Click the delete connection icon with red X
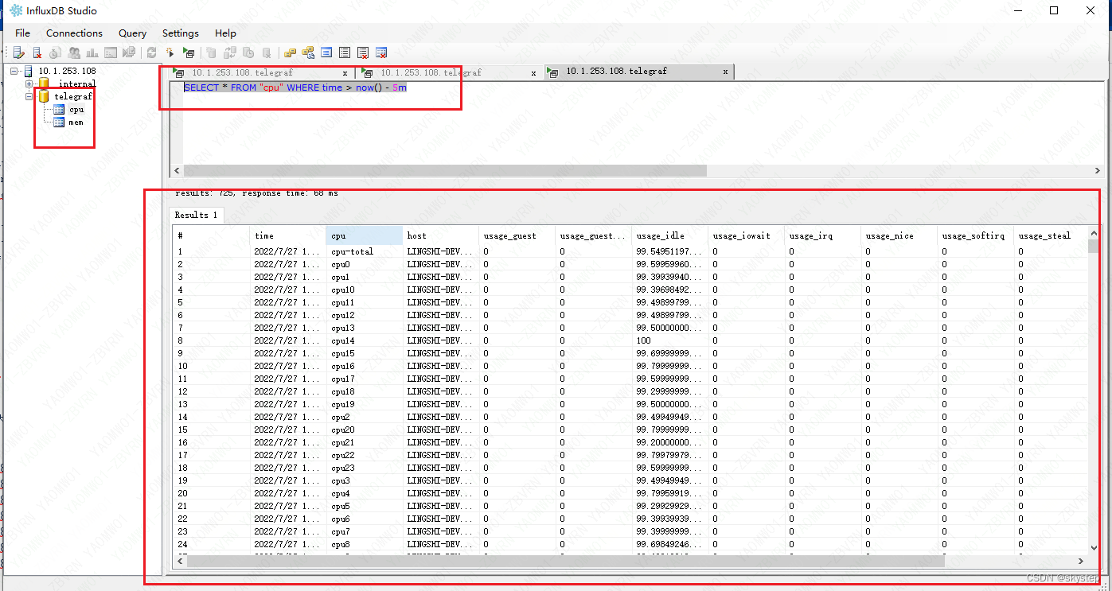The height and width of the screenshot is (591, 1112). click(x=37, y=52)
